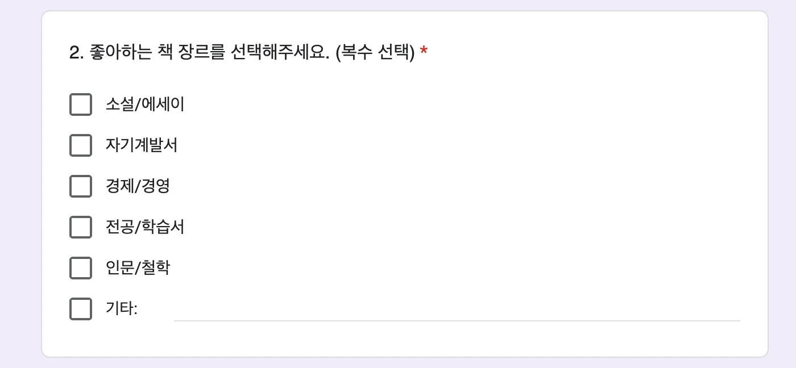
Task: Select the 자기계발서 option
Action: [81, 145]
